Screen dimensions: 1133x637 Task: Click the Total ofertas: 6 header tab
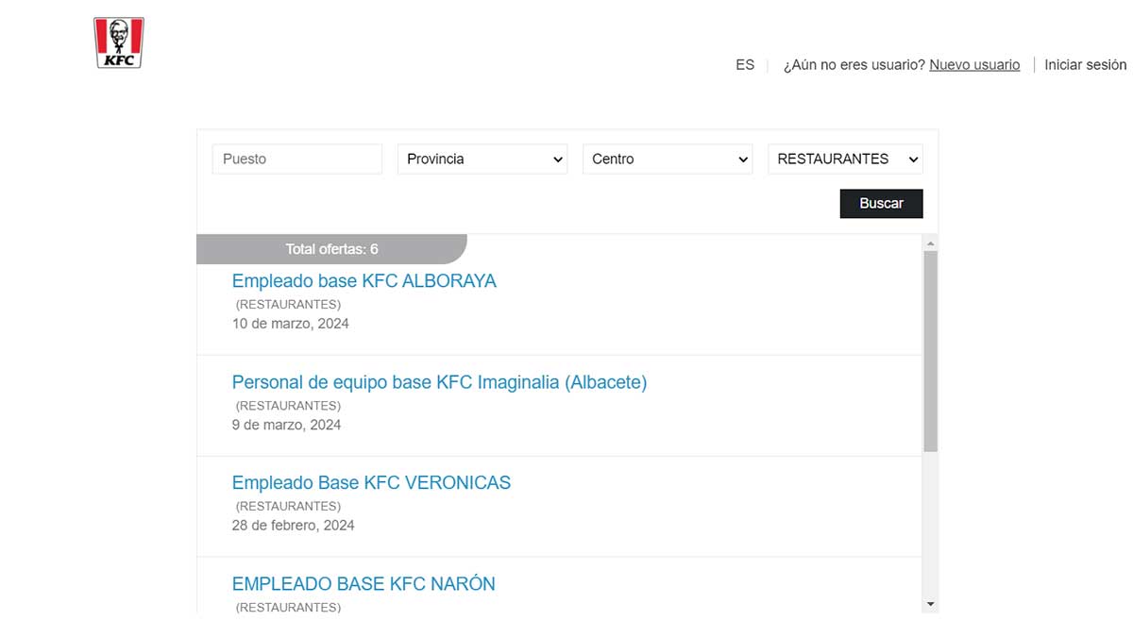tap(331, 249)
